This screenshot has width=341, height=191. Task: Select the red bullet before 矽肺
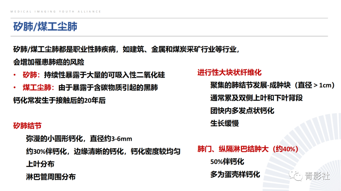pyautogui.click(x=14, y=75)
